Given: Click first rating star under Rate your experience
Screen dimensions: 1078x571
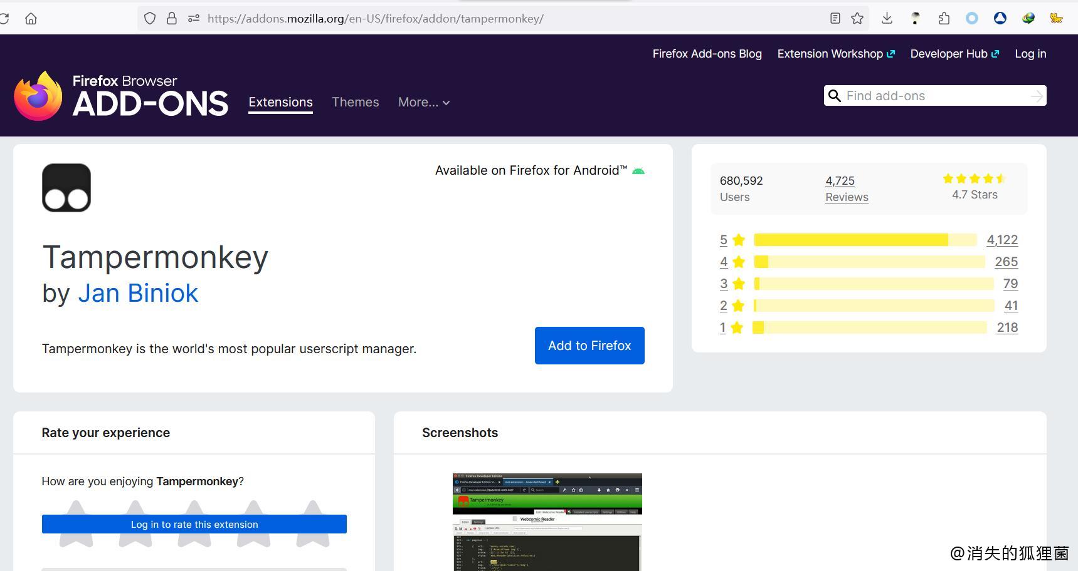Looking at the screenshot, I should pos(77,524).
